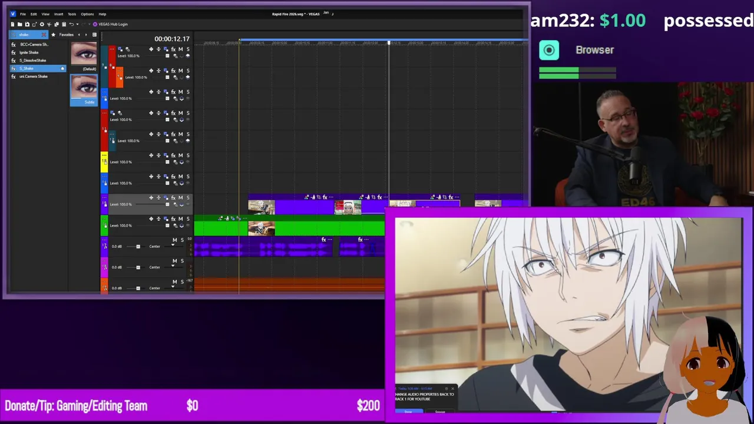Screen dimensions: 754x424
Task: Click the Cut scissors icon
Action: (49, 24)
